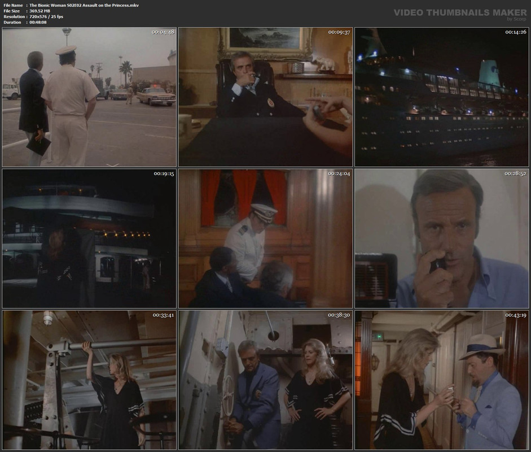Click the duration value '00:48:08'

tap(38, 23)
